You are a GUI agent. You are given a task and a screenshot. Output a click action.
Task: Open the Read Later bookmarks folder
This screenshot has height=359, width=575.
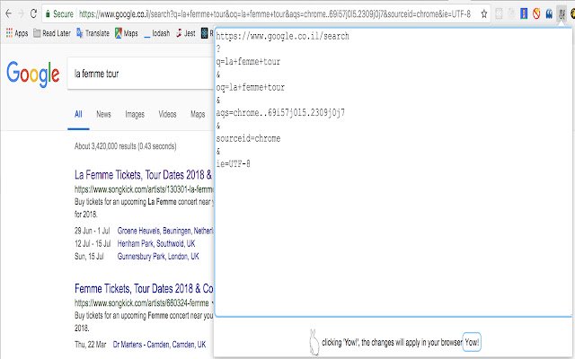tap(52, 33)
